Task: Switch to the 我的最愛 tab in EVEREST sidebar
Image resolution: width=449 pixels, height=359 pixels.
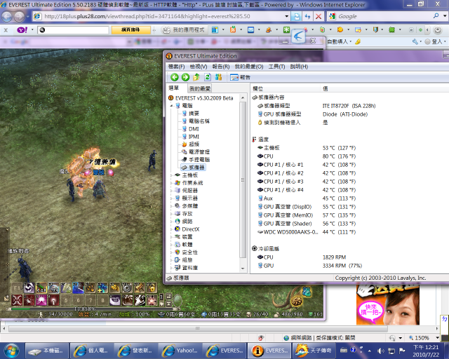Action: [x=200, y=88]
